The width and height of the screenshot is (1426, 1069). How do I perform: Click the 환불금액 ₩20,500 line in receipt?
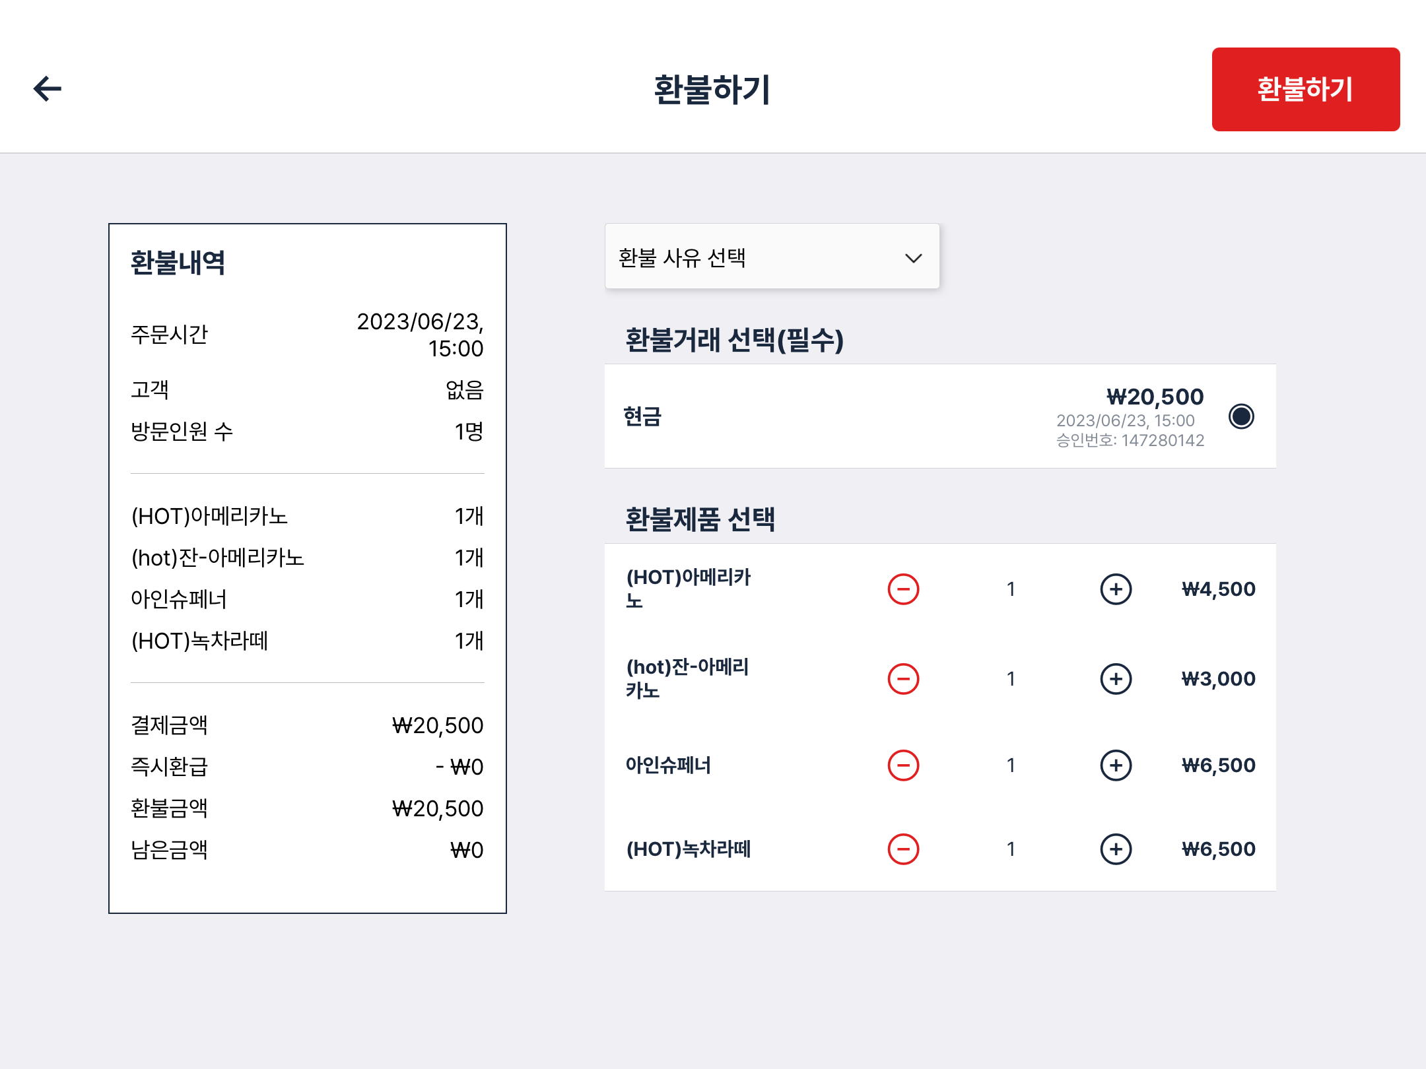pos(307,808)
